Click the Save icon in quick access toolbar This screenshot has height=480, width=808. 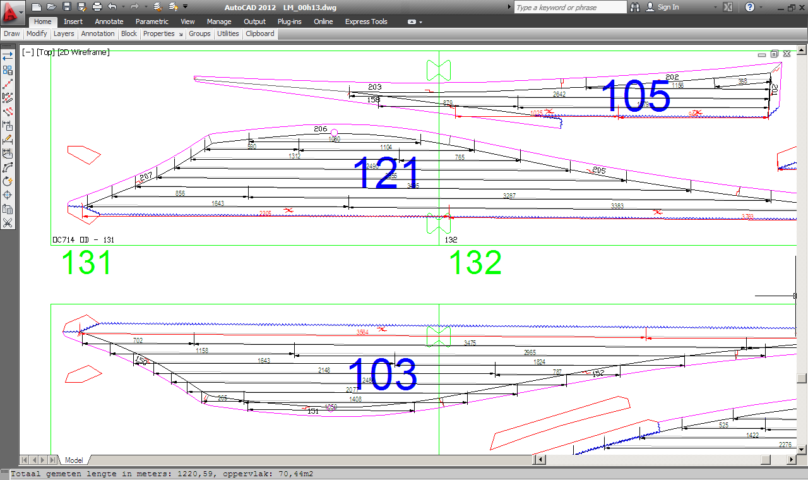[66, 7]
